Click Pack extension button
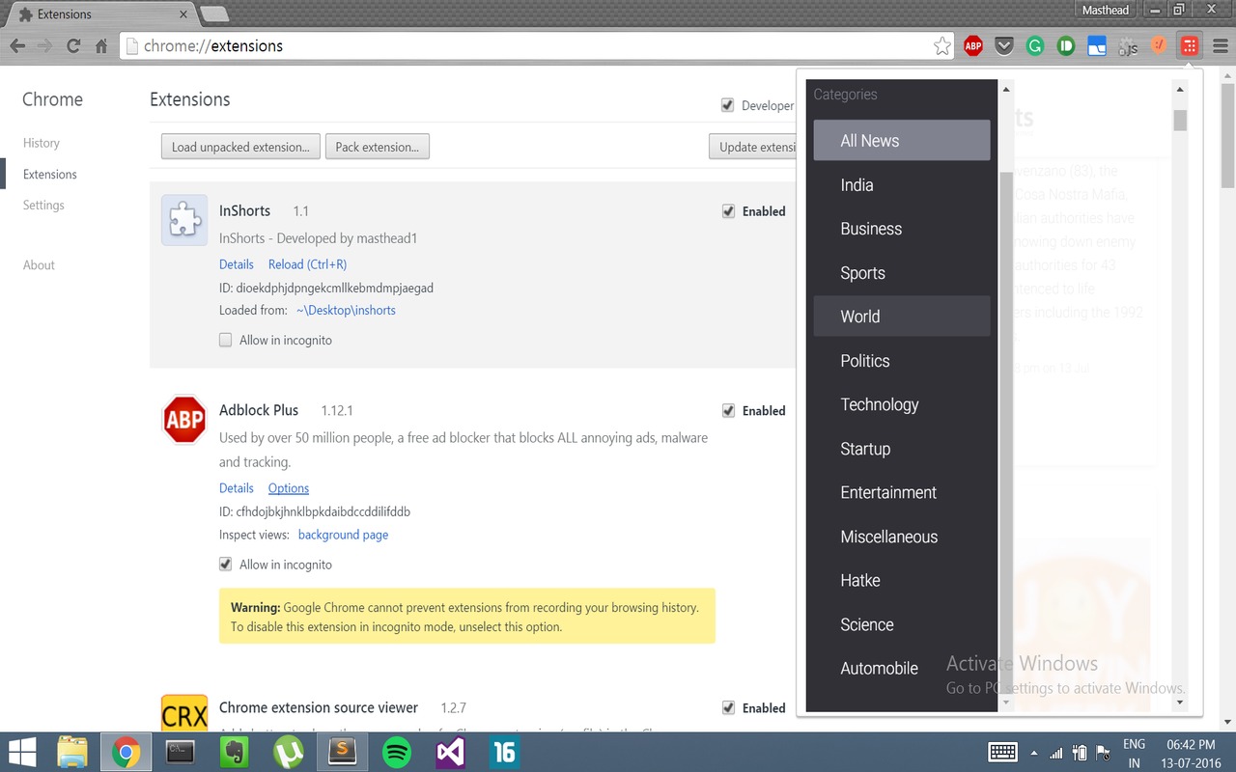 click(378, 147)
